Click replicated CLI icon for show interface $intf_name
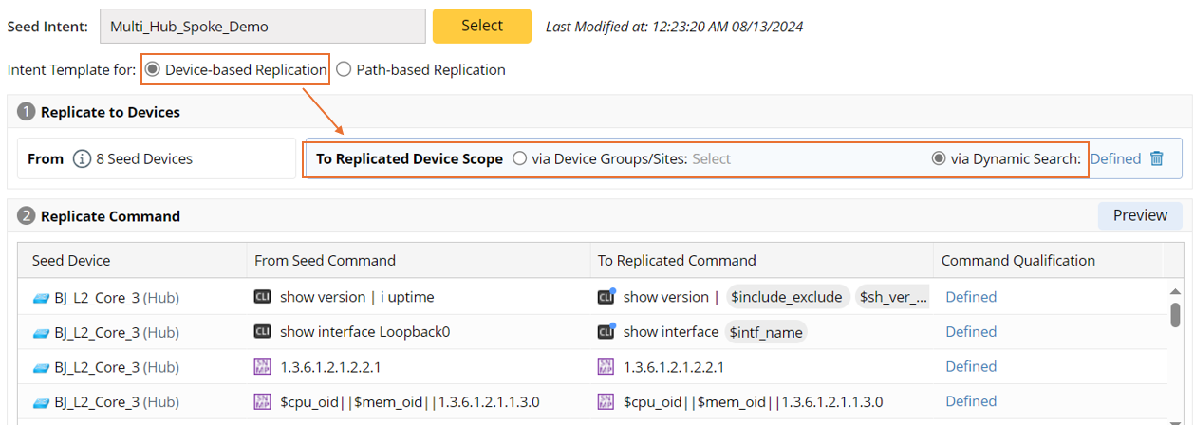This screenshot has height=425, width=1194. pyautogui.click(x=606, y=332)
